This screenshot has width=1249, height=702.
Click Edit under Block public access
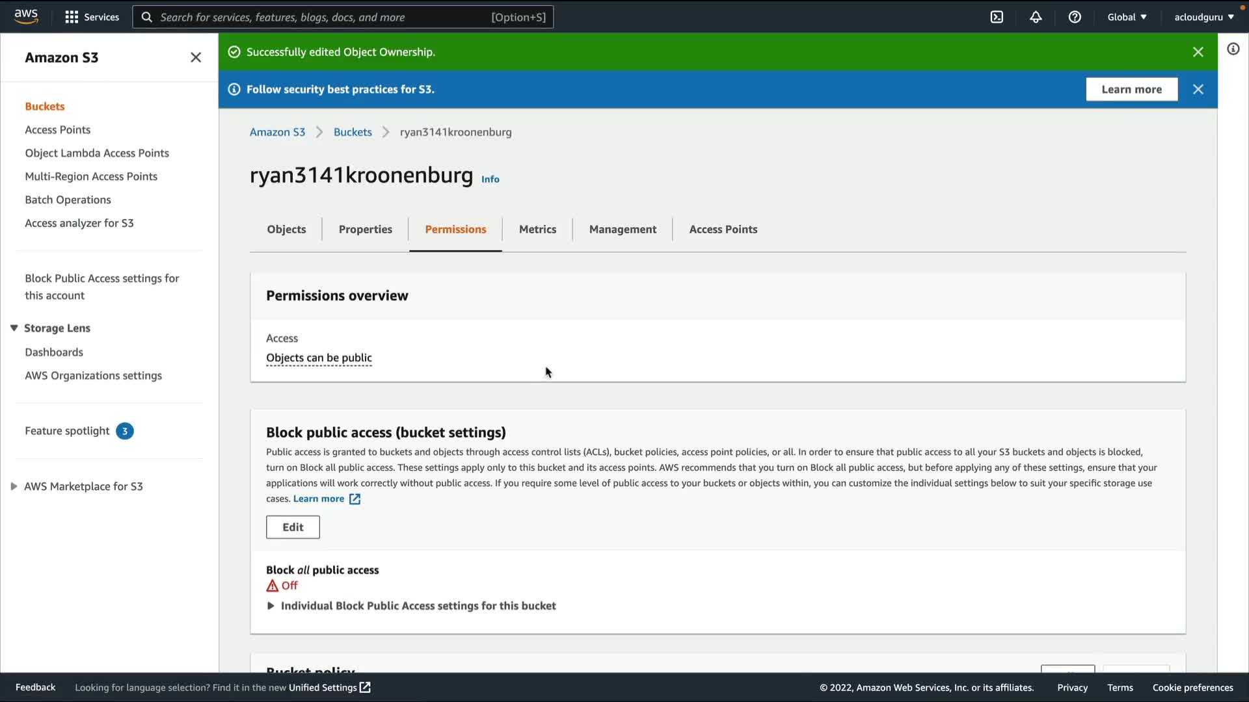pyautogui.click(x=293, y=527)
